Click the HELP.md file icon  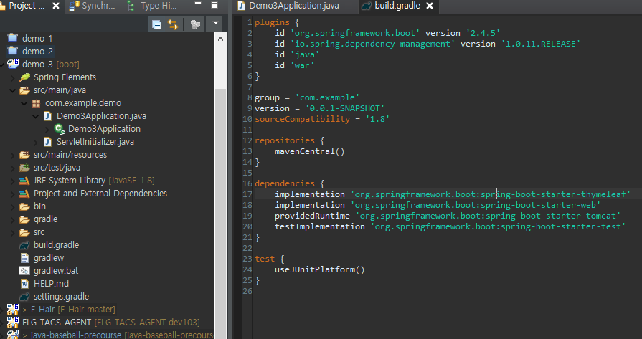click(24, 284)
